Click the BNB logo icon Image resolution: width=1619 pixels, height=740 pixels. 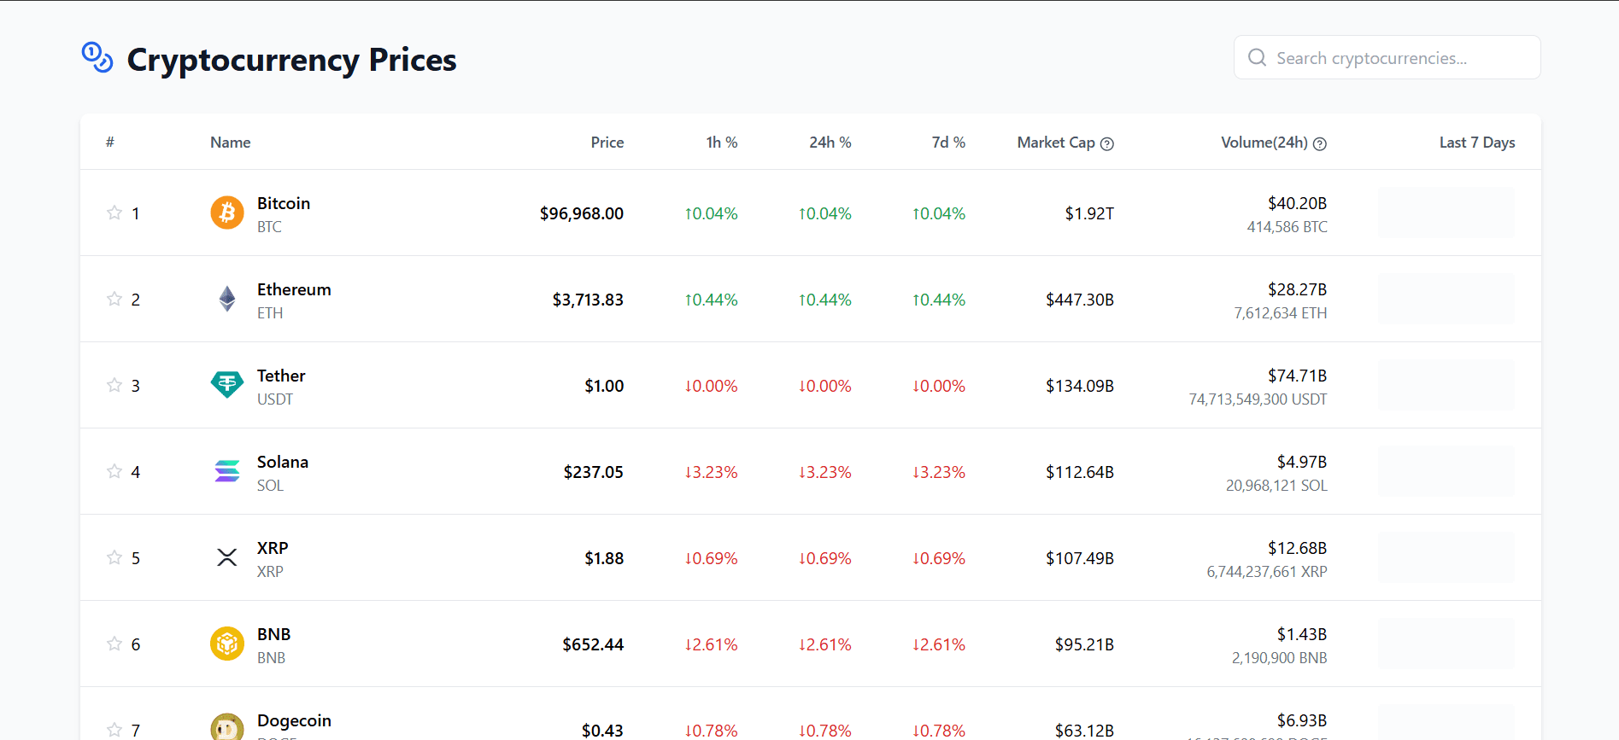click(226, 644)
